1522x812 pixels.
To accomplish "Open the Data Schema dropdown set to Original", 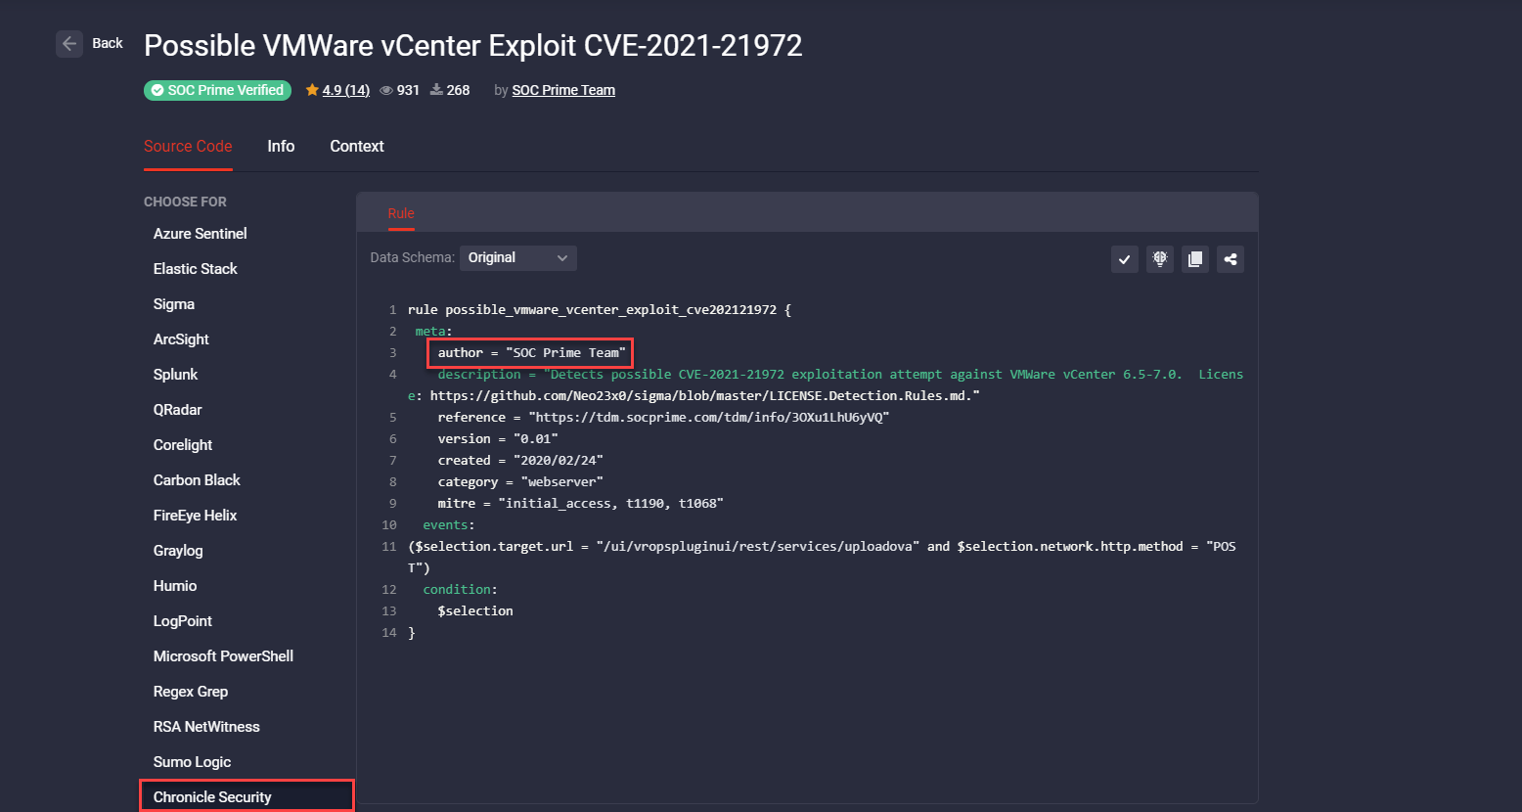I will [x=518, y=257].
